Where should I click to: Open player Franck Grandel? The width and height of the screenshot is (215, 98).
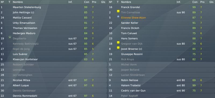click(x=131, y=7)
